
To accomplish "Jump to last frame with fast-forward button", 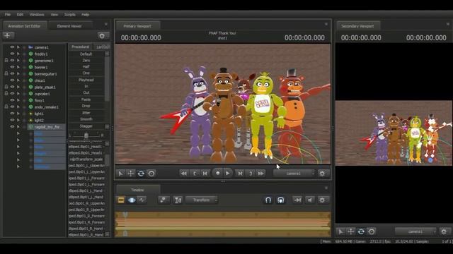I will pos(261,174).
